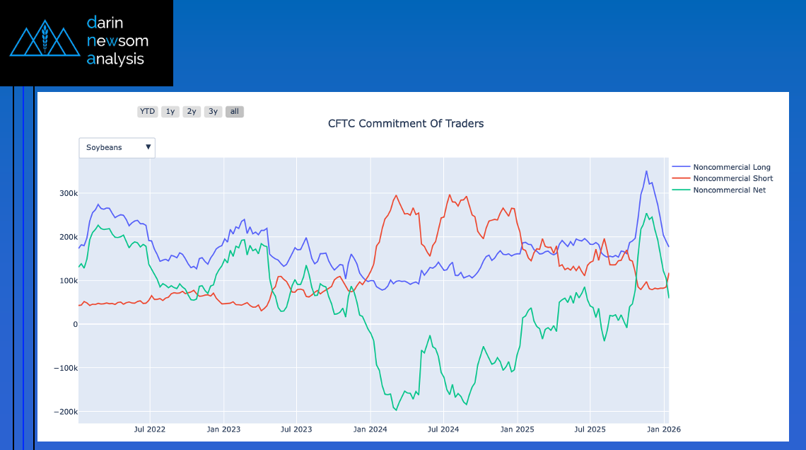The image size is (806, 450).
Task: Select the YTD range button
Action: [147, 112]
